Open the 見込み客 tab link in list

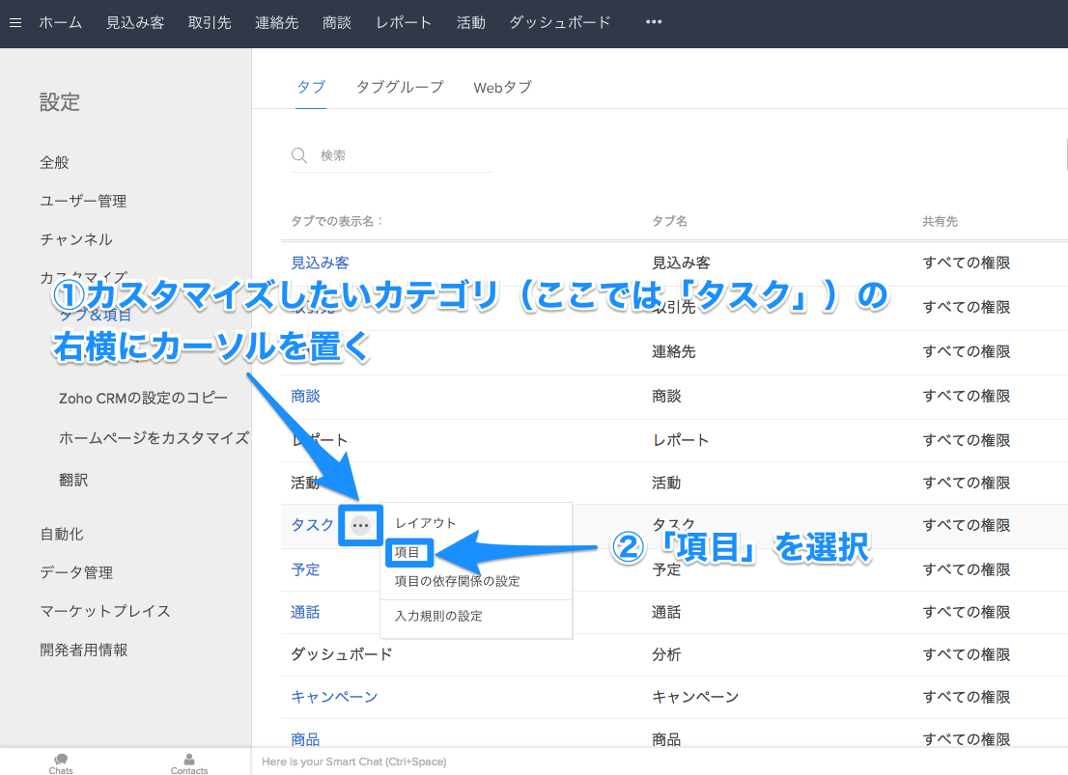pos(321,263)
